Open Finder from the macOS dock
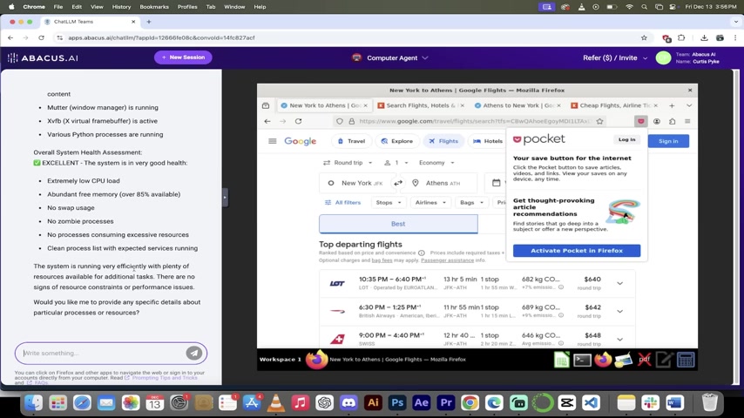Image resolution: width=744 pixels, height=418 pixels. point(34,403)
